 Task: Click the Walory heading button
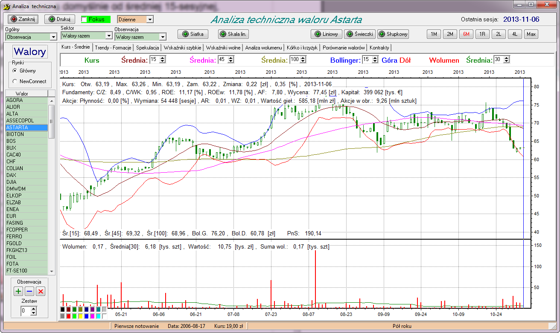coord(29,52)
